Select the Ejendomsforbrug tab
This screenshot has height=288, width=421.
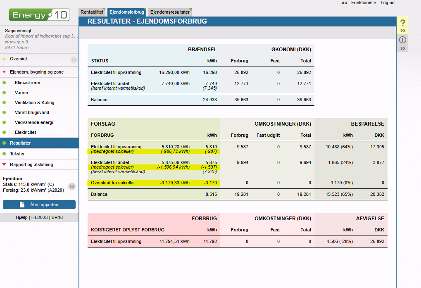tap(126, 12)
